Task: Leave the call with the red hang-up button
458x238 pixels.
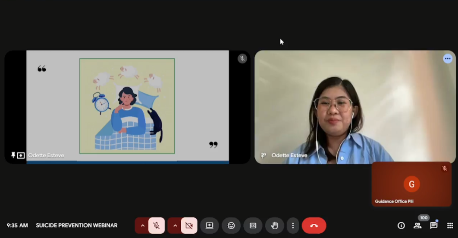Action: coord(314,225)
